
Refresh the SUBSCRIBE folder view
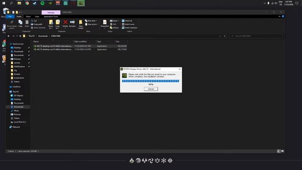point(225,36)
